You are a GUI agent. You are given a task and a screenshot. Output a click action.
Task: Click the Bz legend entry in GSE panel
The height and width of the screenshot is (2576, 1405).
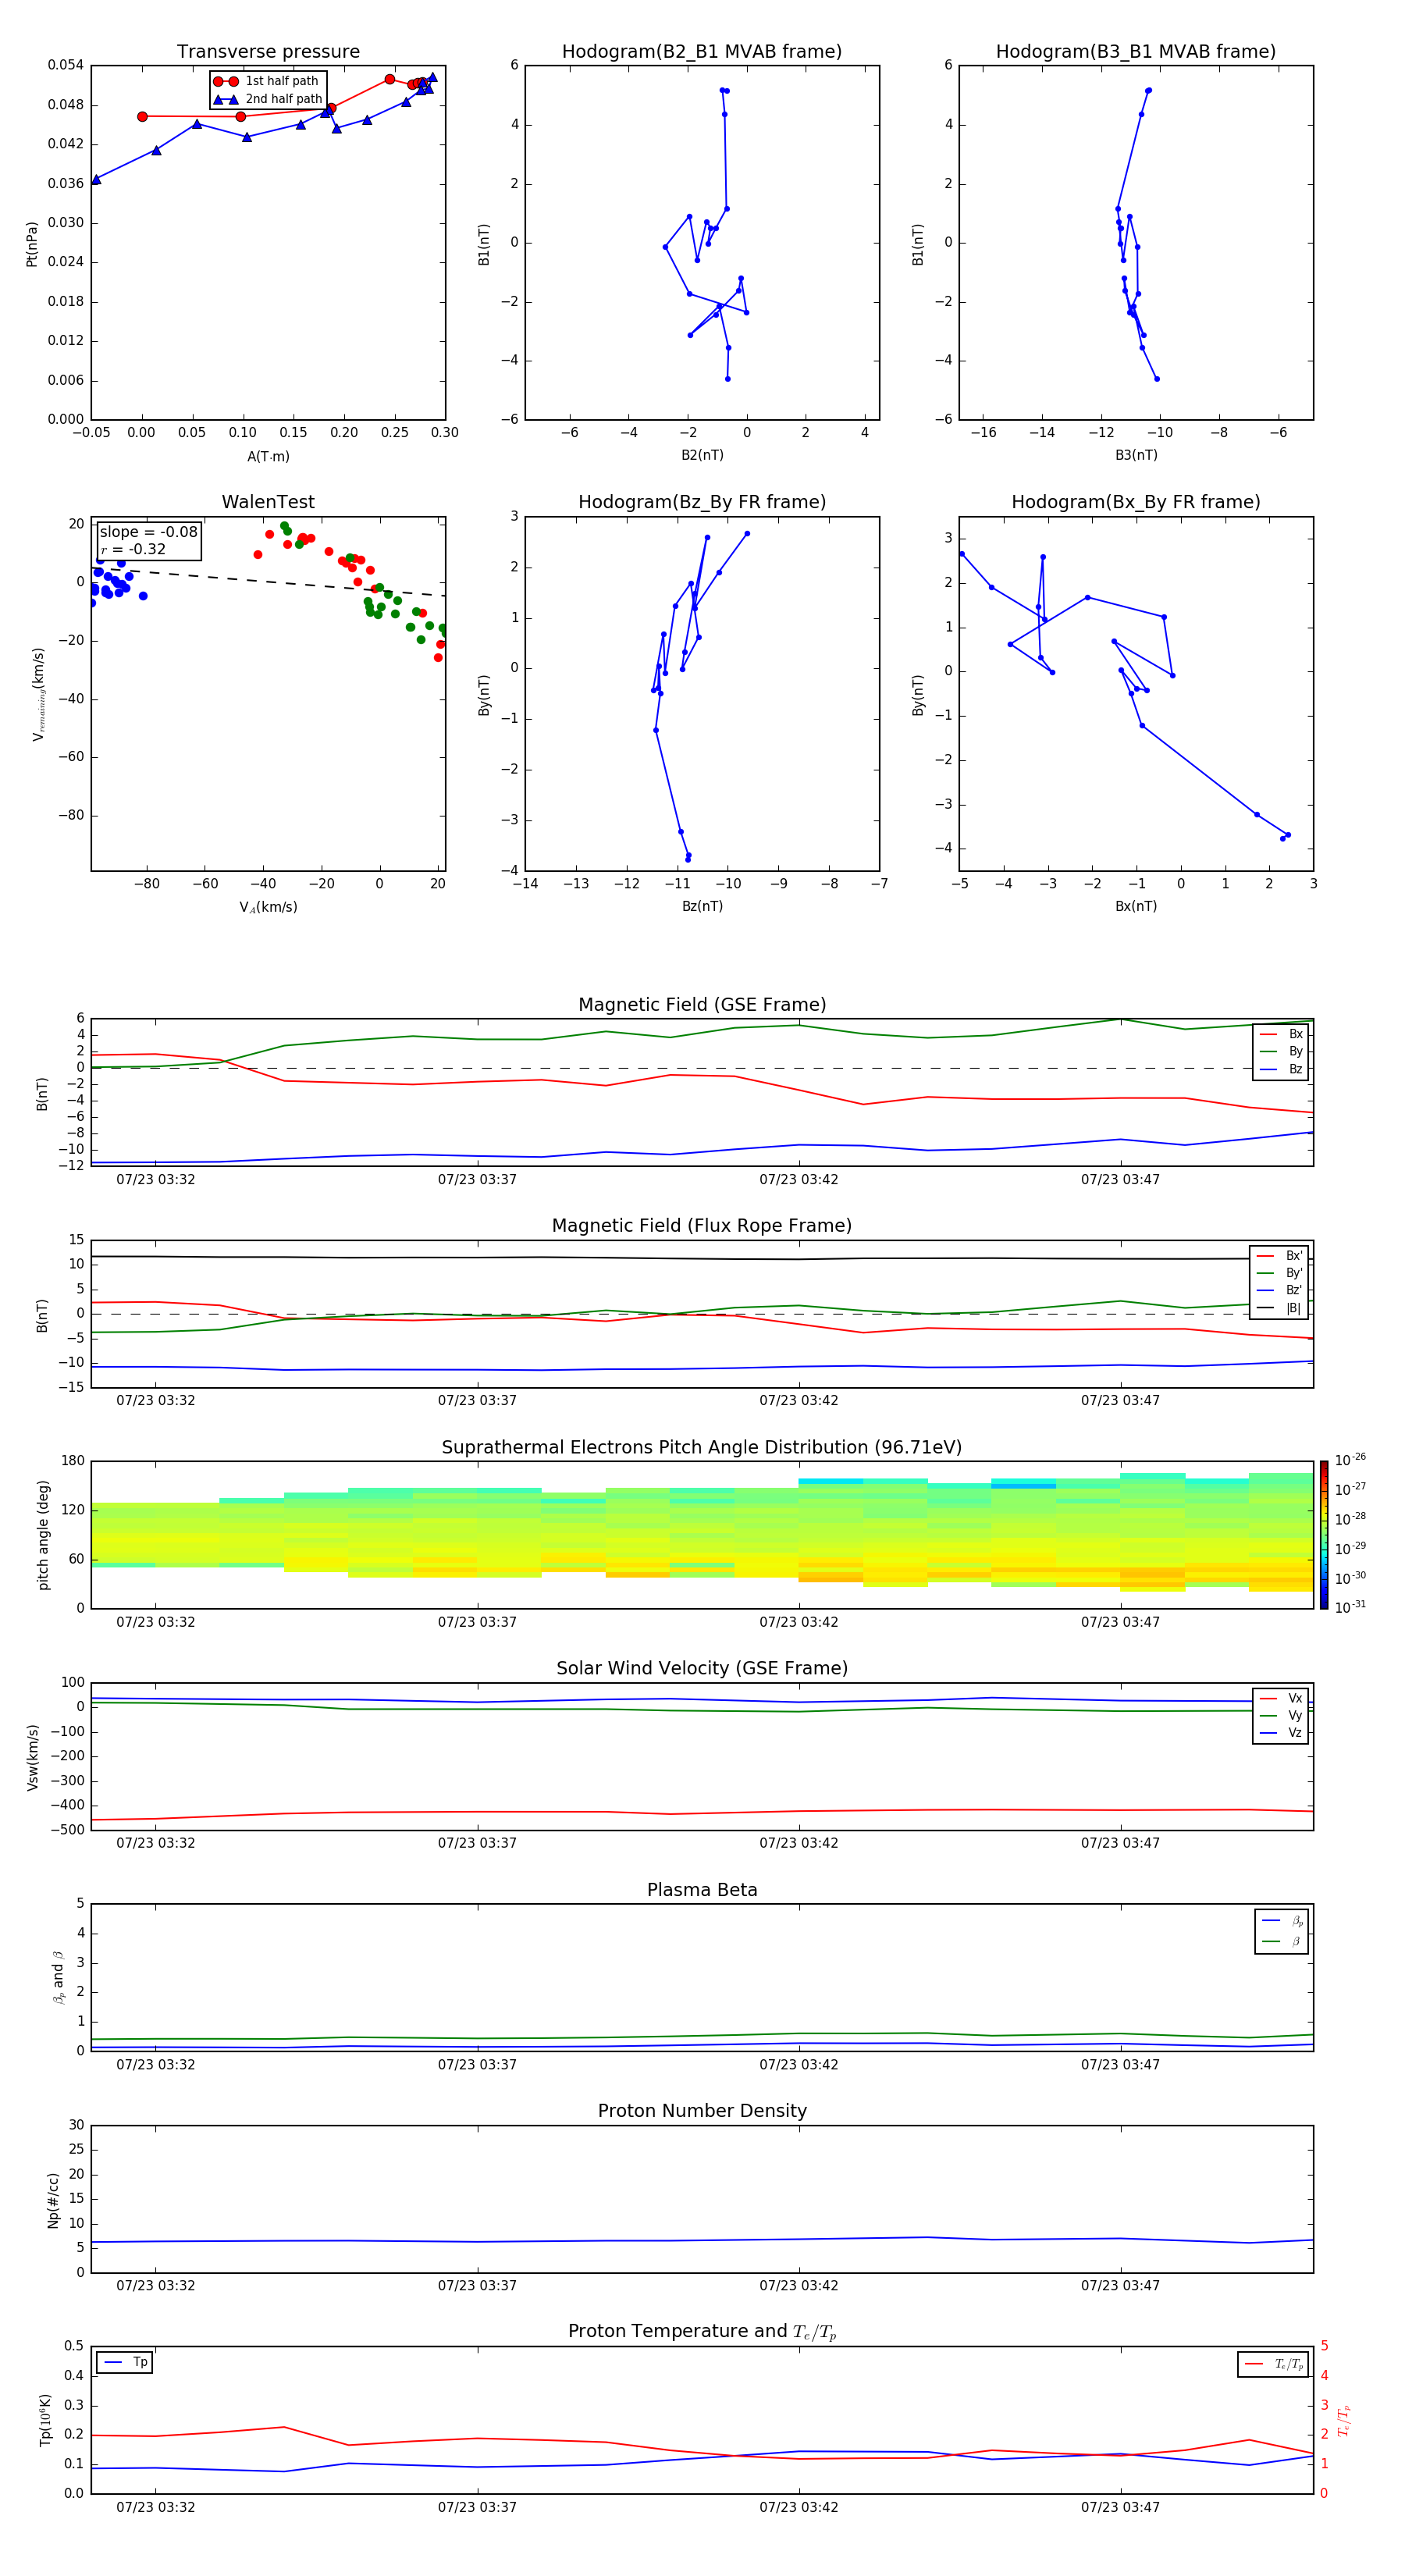pos(1281,1069)
